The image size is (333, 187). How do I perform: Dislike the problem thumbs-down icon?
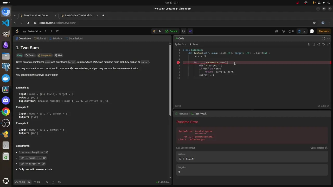[x=29, y=182]
